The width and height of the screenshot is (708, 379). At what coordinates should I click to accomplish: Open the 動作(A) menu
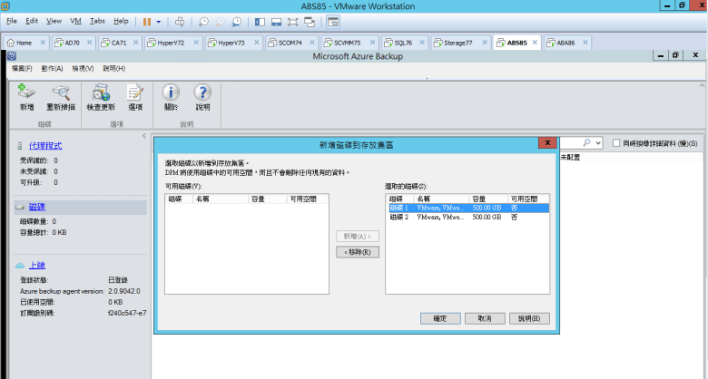[52, 68]
